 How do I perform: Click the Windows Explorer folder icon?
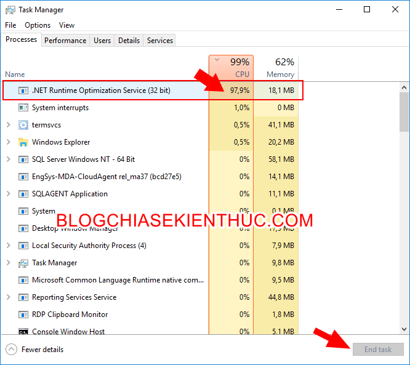pos(23,142)
